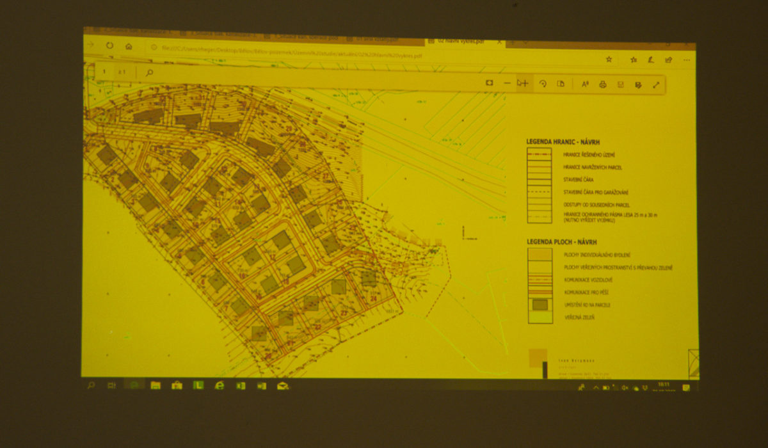Screen dimensions: 768x448
Task: Print the PDF using the printer icon
Action: point(602,84)
